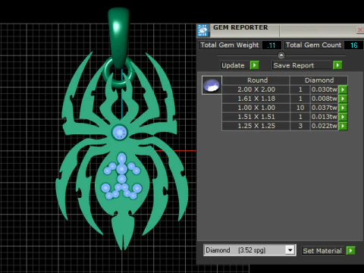The image size is (364, 273).
Task: Select the 1.61 X 1.18 size cell
Action: pyautogui.click(x=256, y=99)
